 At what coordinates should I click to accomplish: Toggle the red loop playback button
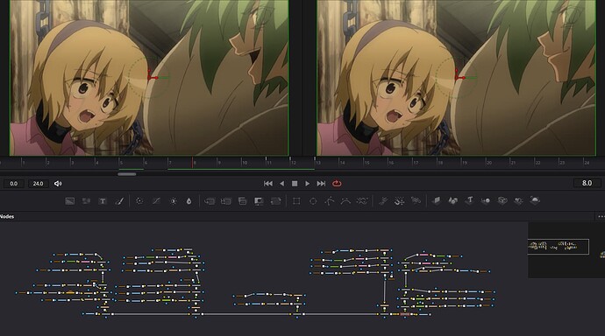[x=337, y=184]
